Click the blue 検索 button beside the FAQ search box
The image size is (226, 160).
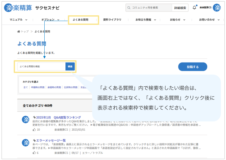point(70,67)
